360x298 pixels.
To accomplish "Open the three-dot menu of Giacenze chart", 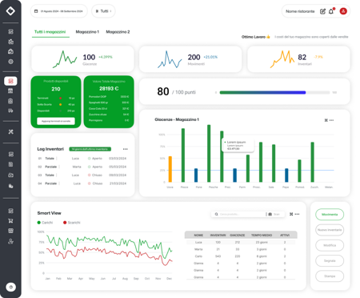I will click(331, 120).
